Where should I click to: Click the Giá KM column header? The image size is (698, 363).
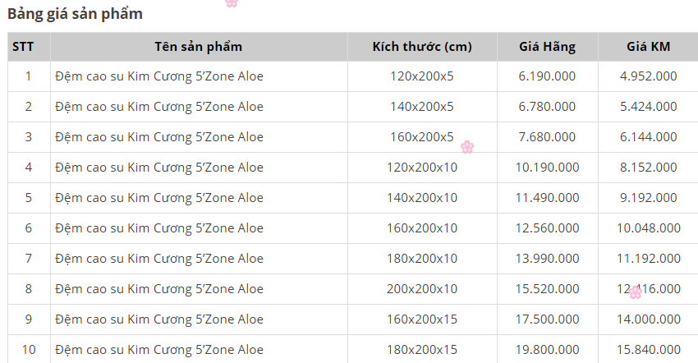pyautogui.click(x=648, y=47)
